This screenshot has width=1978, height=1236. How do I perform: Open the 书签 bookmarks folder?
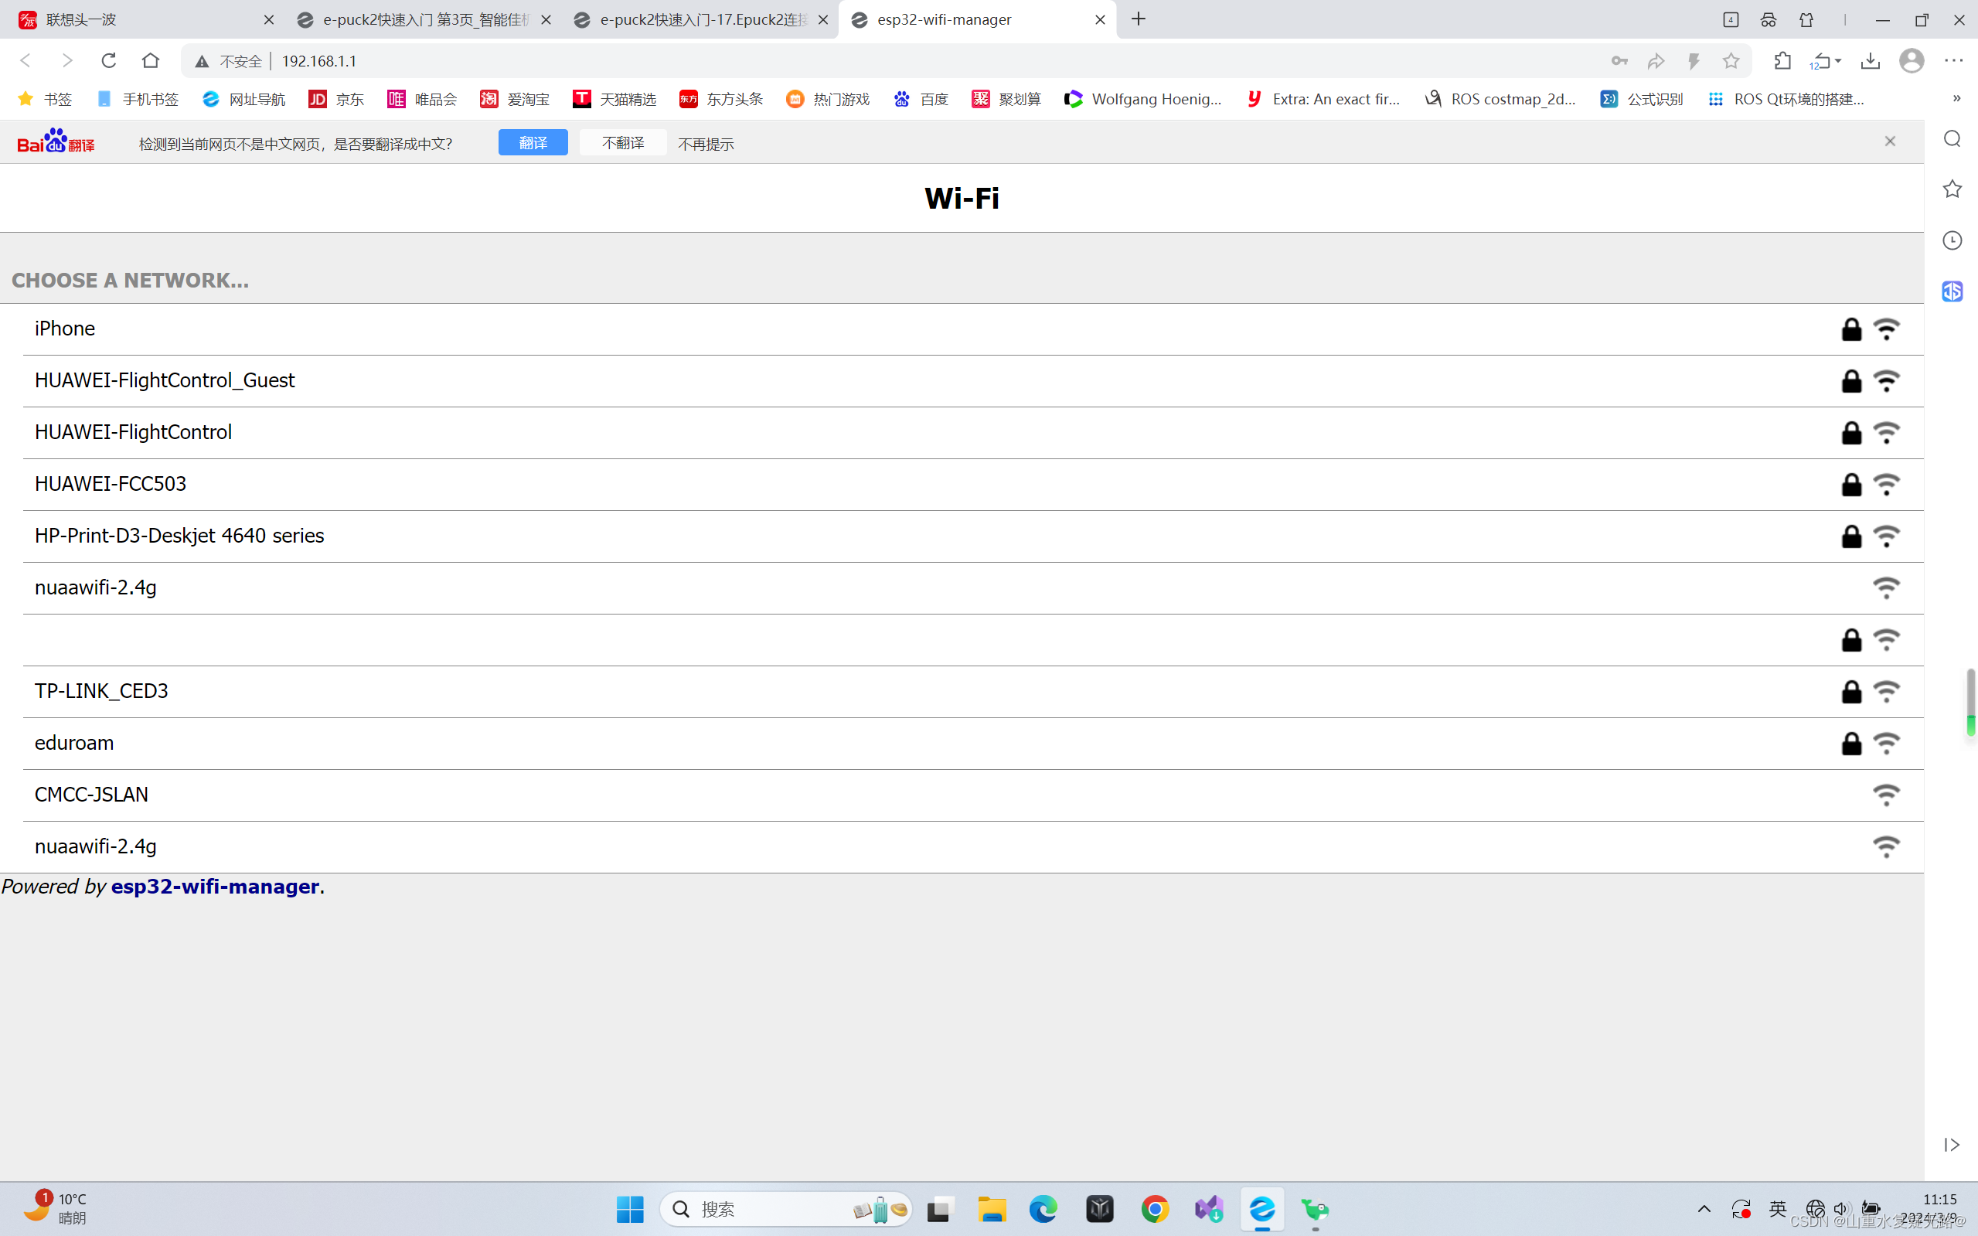click(44, 99)
